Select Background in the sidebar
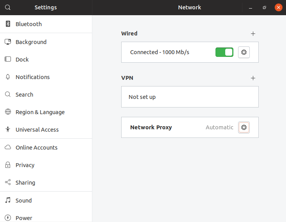This screenshot has width=286, height=222. tap(46, 42)
